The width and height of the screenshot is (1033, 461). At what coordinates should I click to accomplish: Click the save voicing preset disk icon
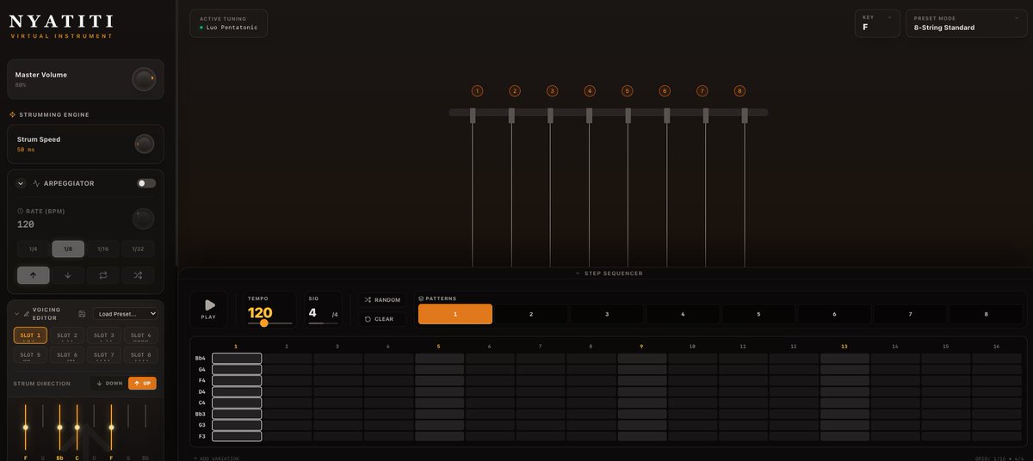82,314
